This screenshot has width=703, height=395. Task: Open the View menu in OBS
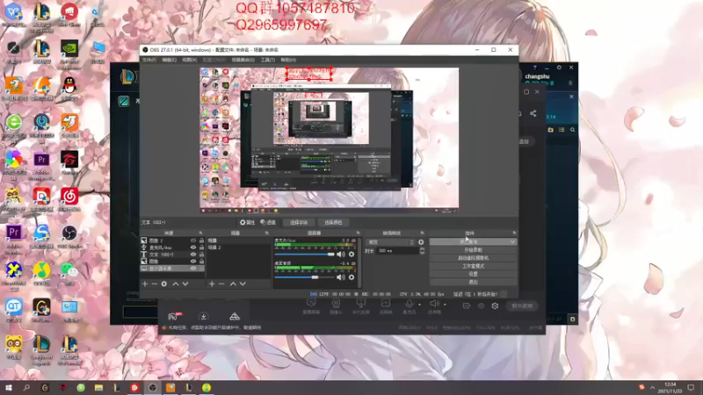coord(189,60)
